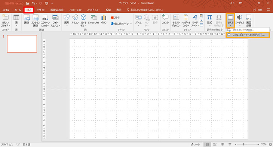273x147 pixels.
Task: Click the spell check icon in the status bar
Action: pos(18,144)
